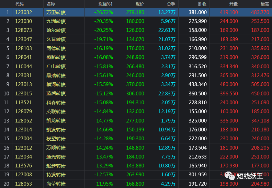Viewport: 272px width, 188px height.
Task: Click volume 22.83万
Action: click(x=167, y=94)
